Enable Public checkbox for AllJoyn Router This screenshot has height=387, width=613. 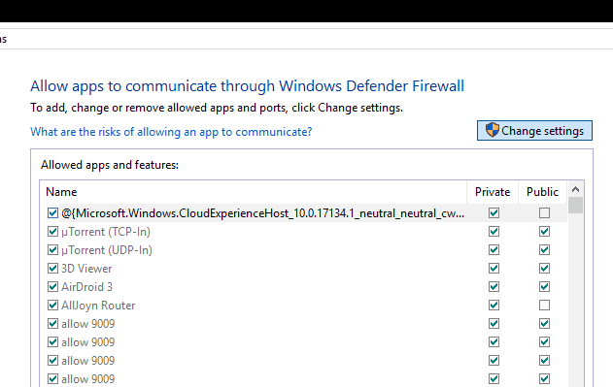[x=544, y=305]
